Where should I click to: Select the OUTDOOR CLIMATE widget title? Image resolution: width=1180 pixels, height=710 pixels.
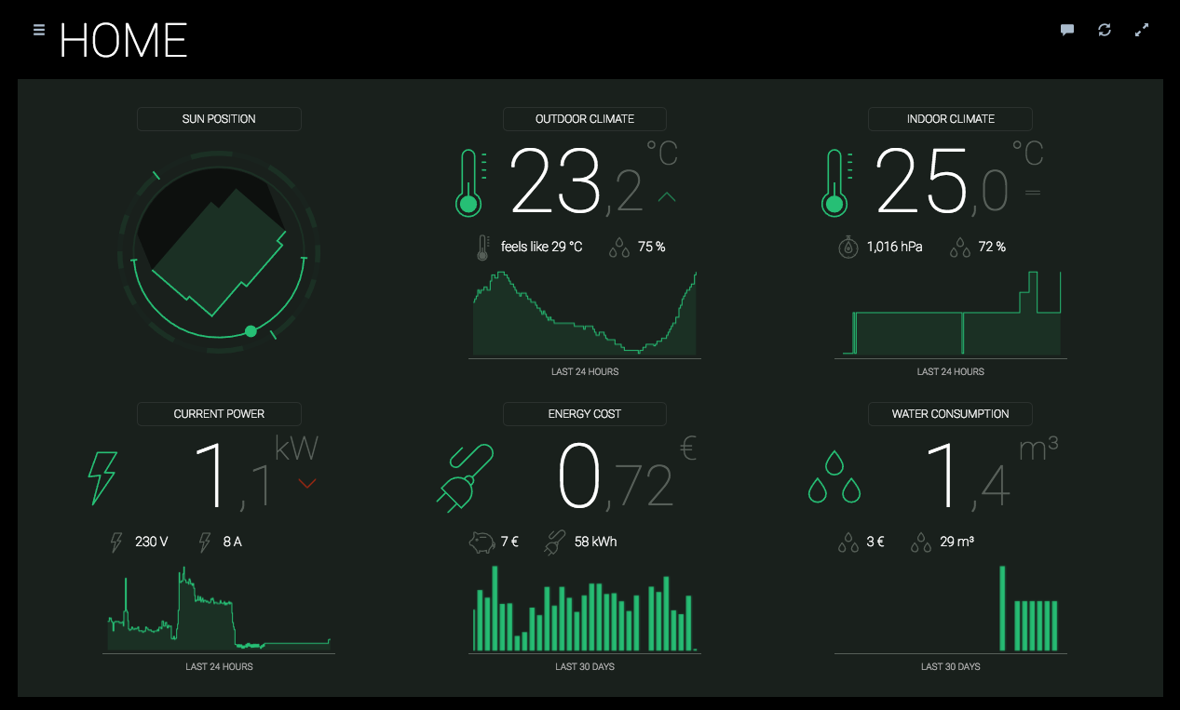[x=585, y=119]
